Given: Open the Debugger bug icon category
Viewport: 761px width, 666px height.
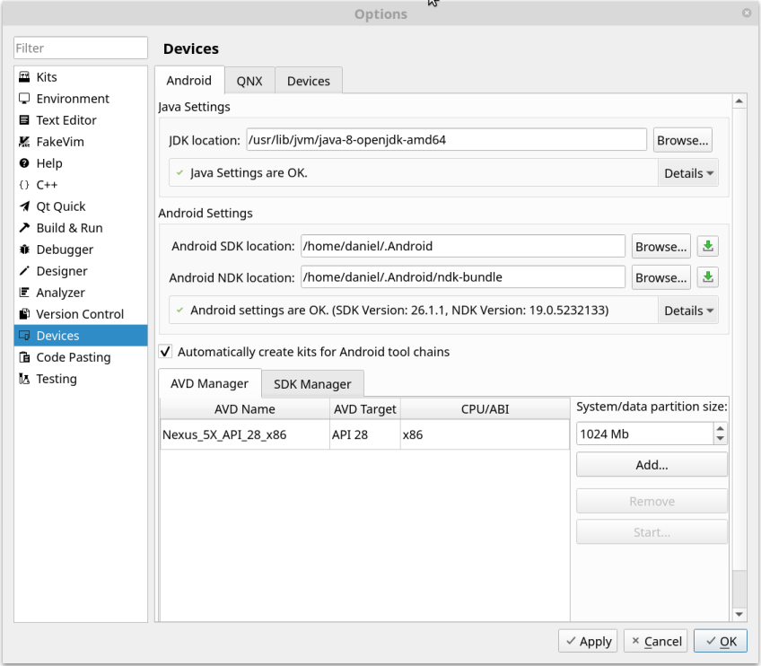Looking at the screenshot, I should (24, 249).
